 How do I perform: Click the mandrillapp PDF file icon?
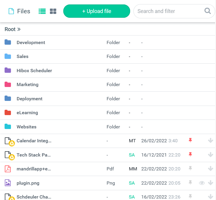(x=8, y=169)
